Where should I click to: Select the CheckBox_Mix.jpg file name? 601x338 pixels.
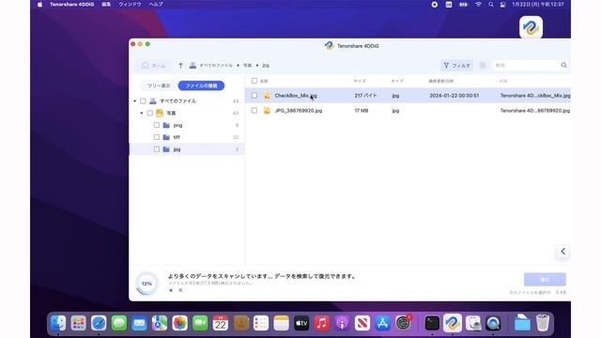296,96
